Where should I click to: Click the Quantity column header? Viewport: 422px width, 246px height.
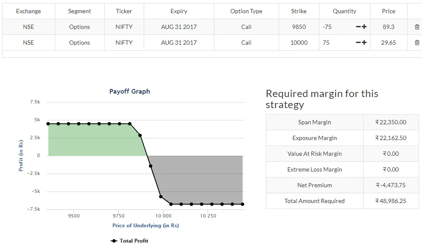click(x=345, y=11)
